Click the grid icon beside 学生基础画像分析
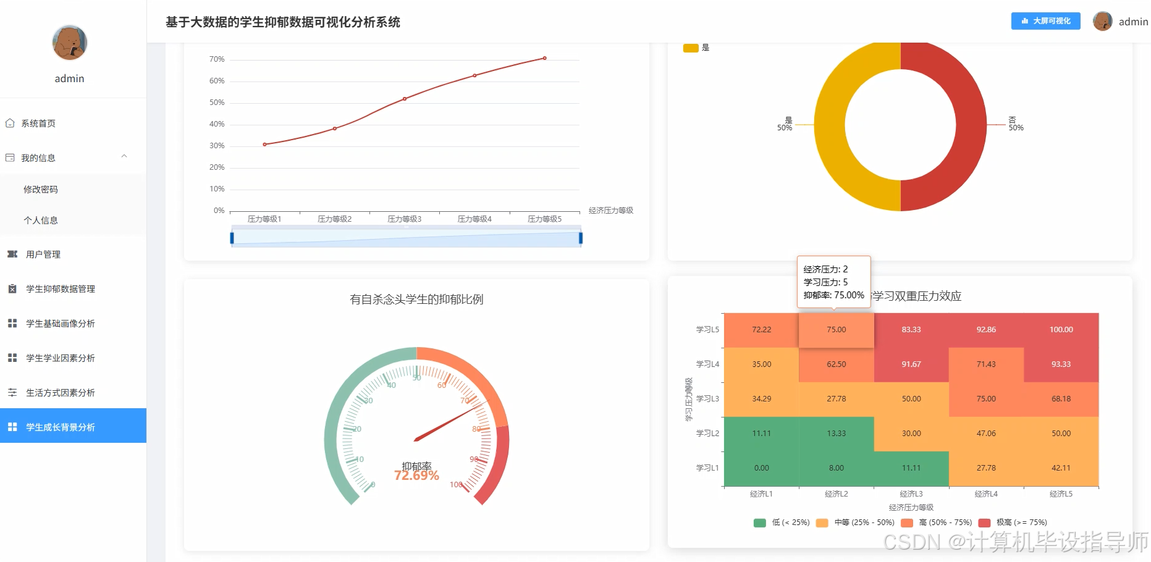This screenshot has height=562, width=1151. (12, 323)
